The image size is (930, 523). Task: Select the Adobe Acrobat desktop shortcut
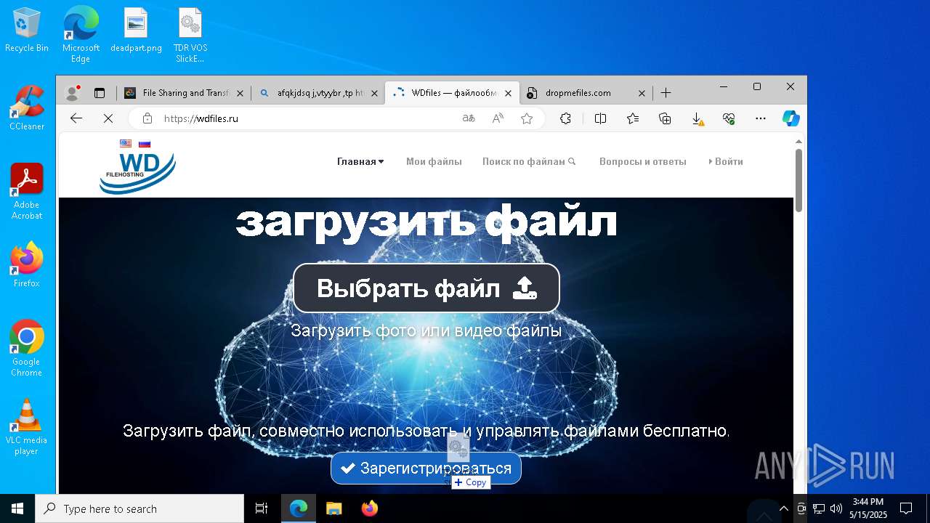[x=27, y=192]
